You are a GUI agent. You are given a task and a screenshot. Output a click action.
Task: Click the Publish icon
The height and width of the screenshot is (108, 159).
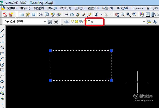(52, 15)
